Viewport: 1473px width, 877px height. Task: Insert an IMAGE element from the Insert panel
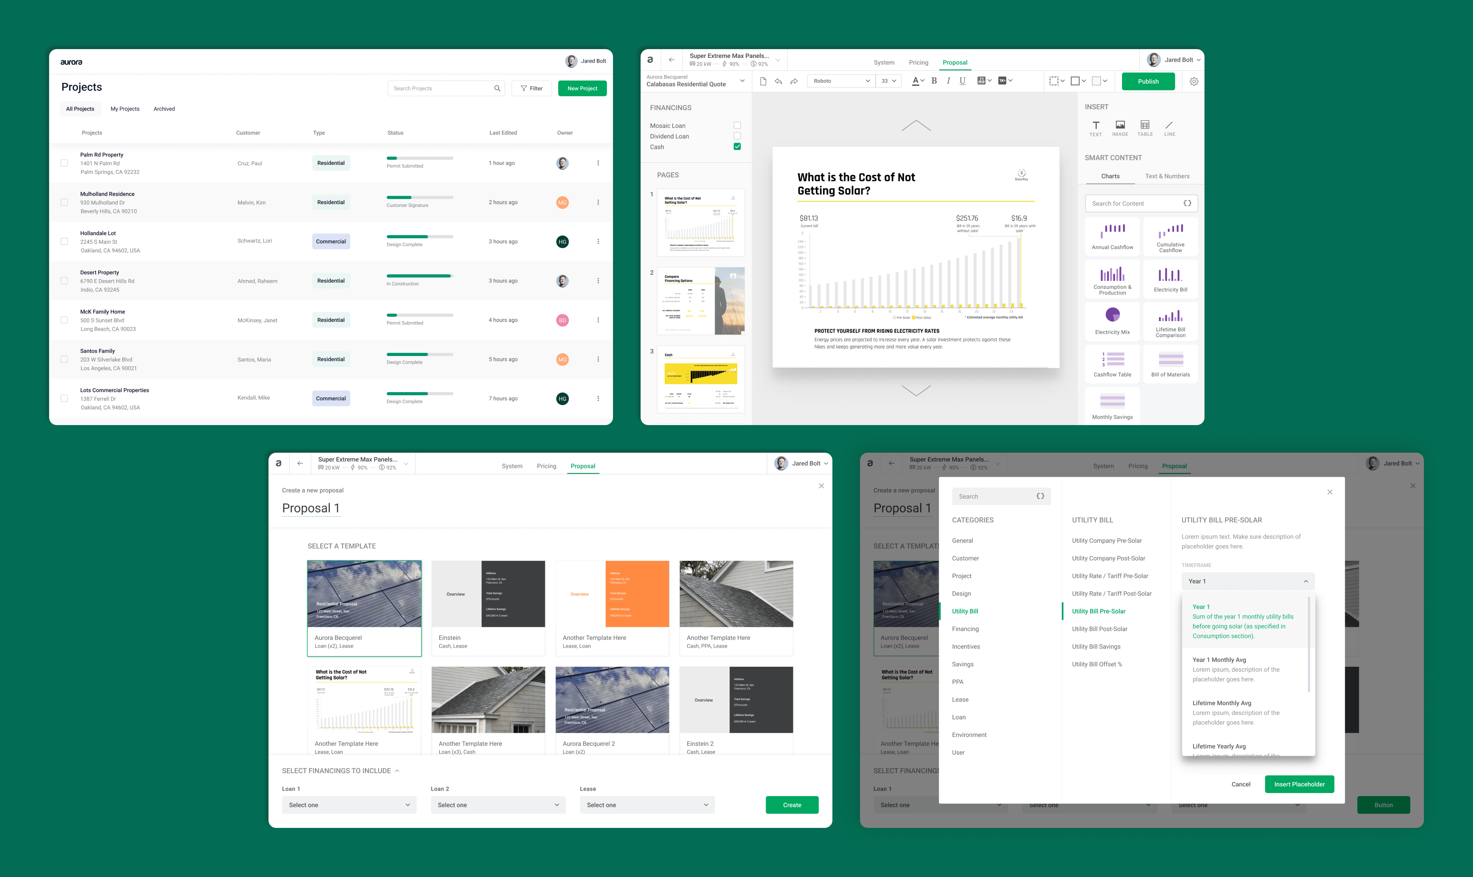[1120, 128]
